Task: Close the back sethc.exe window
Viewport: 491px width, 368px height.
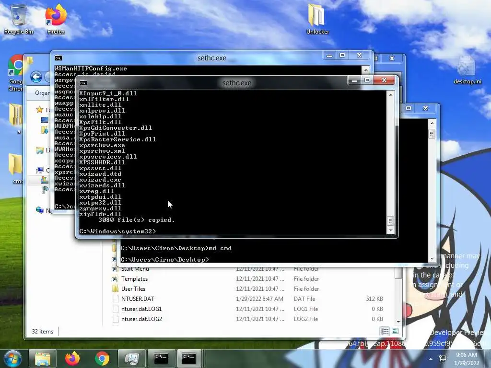Action: point(360,56)
